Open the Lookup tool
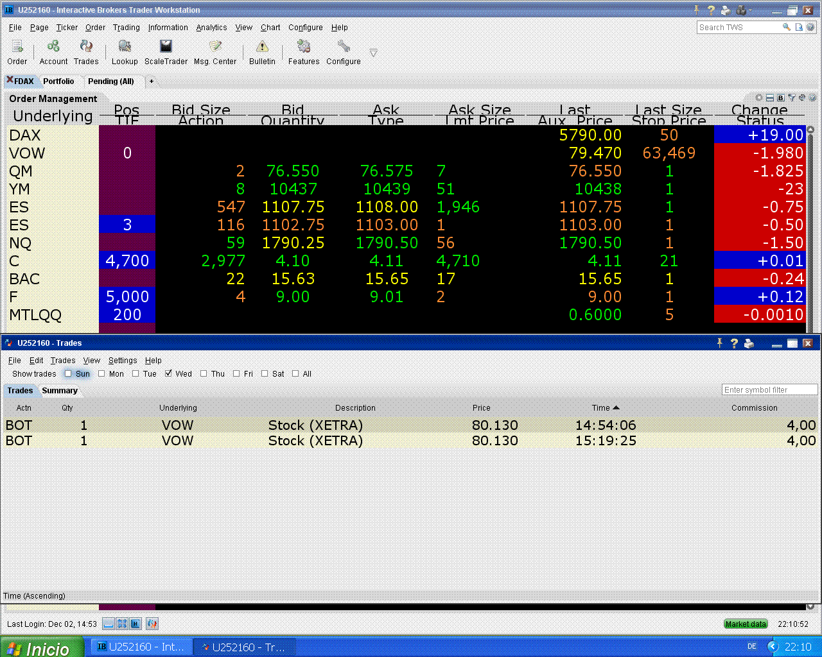The height and width of the screenshot is (657, 822). click(125, 46)
